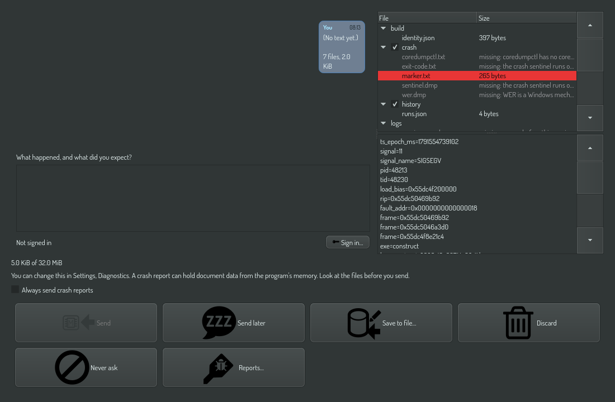615x402 pixels.
Task: Click the prohibited-circle Never ask icon
Action: point(72,367)
